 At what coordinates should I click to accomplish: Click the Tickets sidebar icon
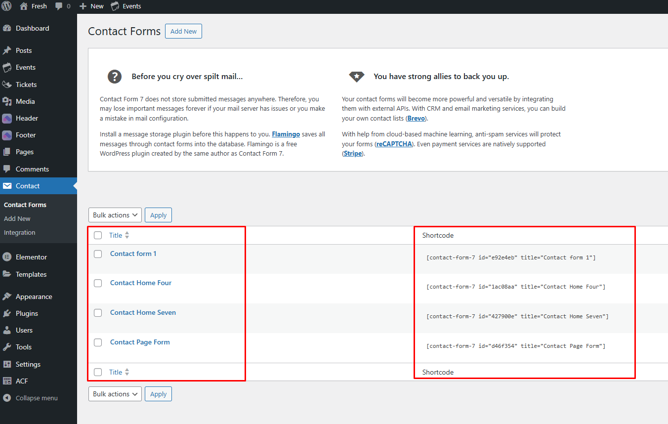(7, 85)
